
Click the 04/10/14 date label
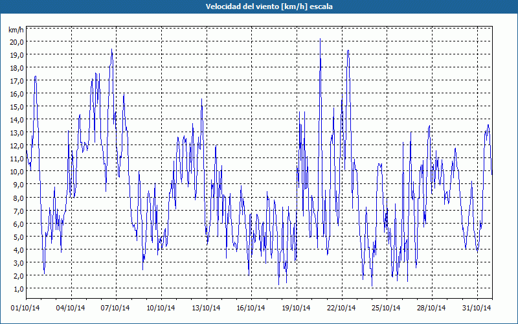[71, 308]
